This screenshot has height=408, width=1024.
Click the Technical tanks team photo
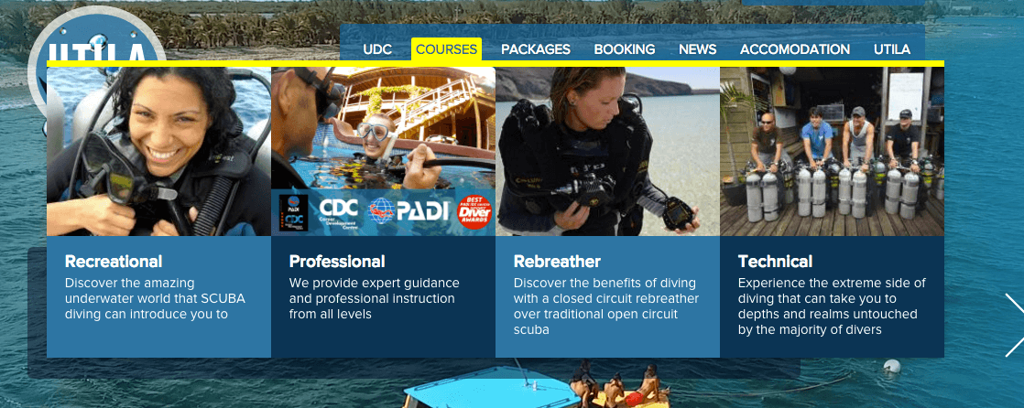point(832,151)
